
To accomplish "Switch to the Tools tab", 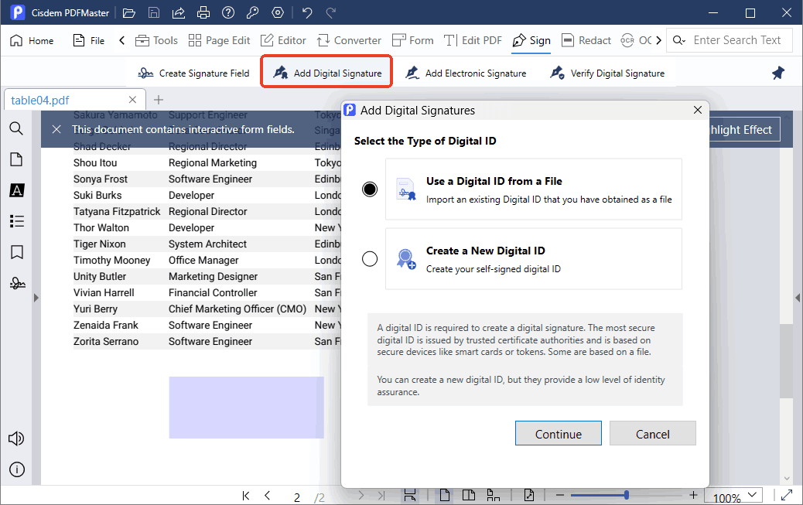I will click(x=156, y=40).
